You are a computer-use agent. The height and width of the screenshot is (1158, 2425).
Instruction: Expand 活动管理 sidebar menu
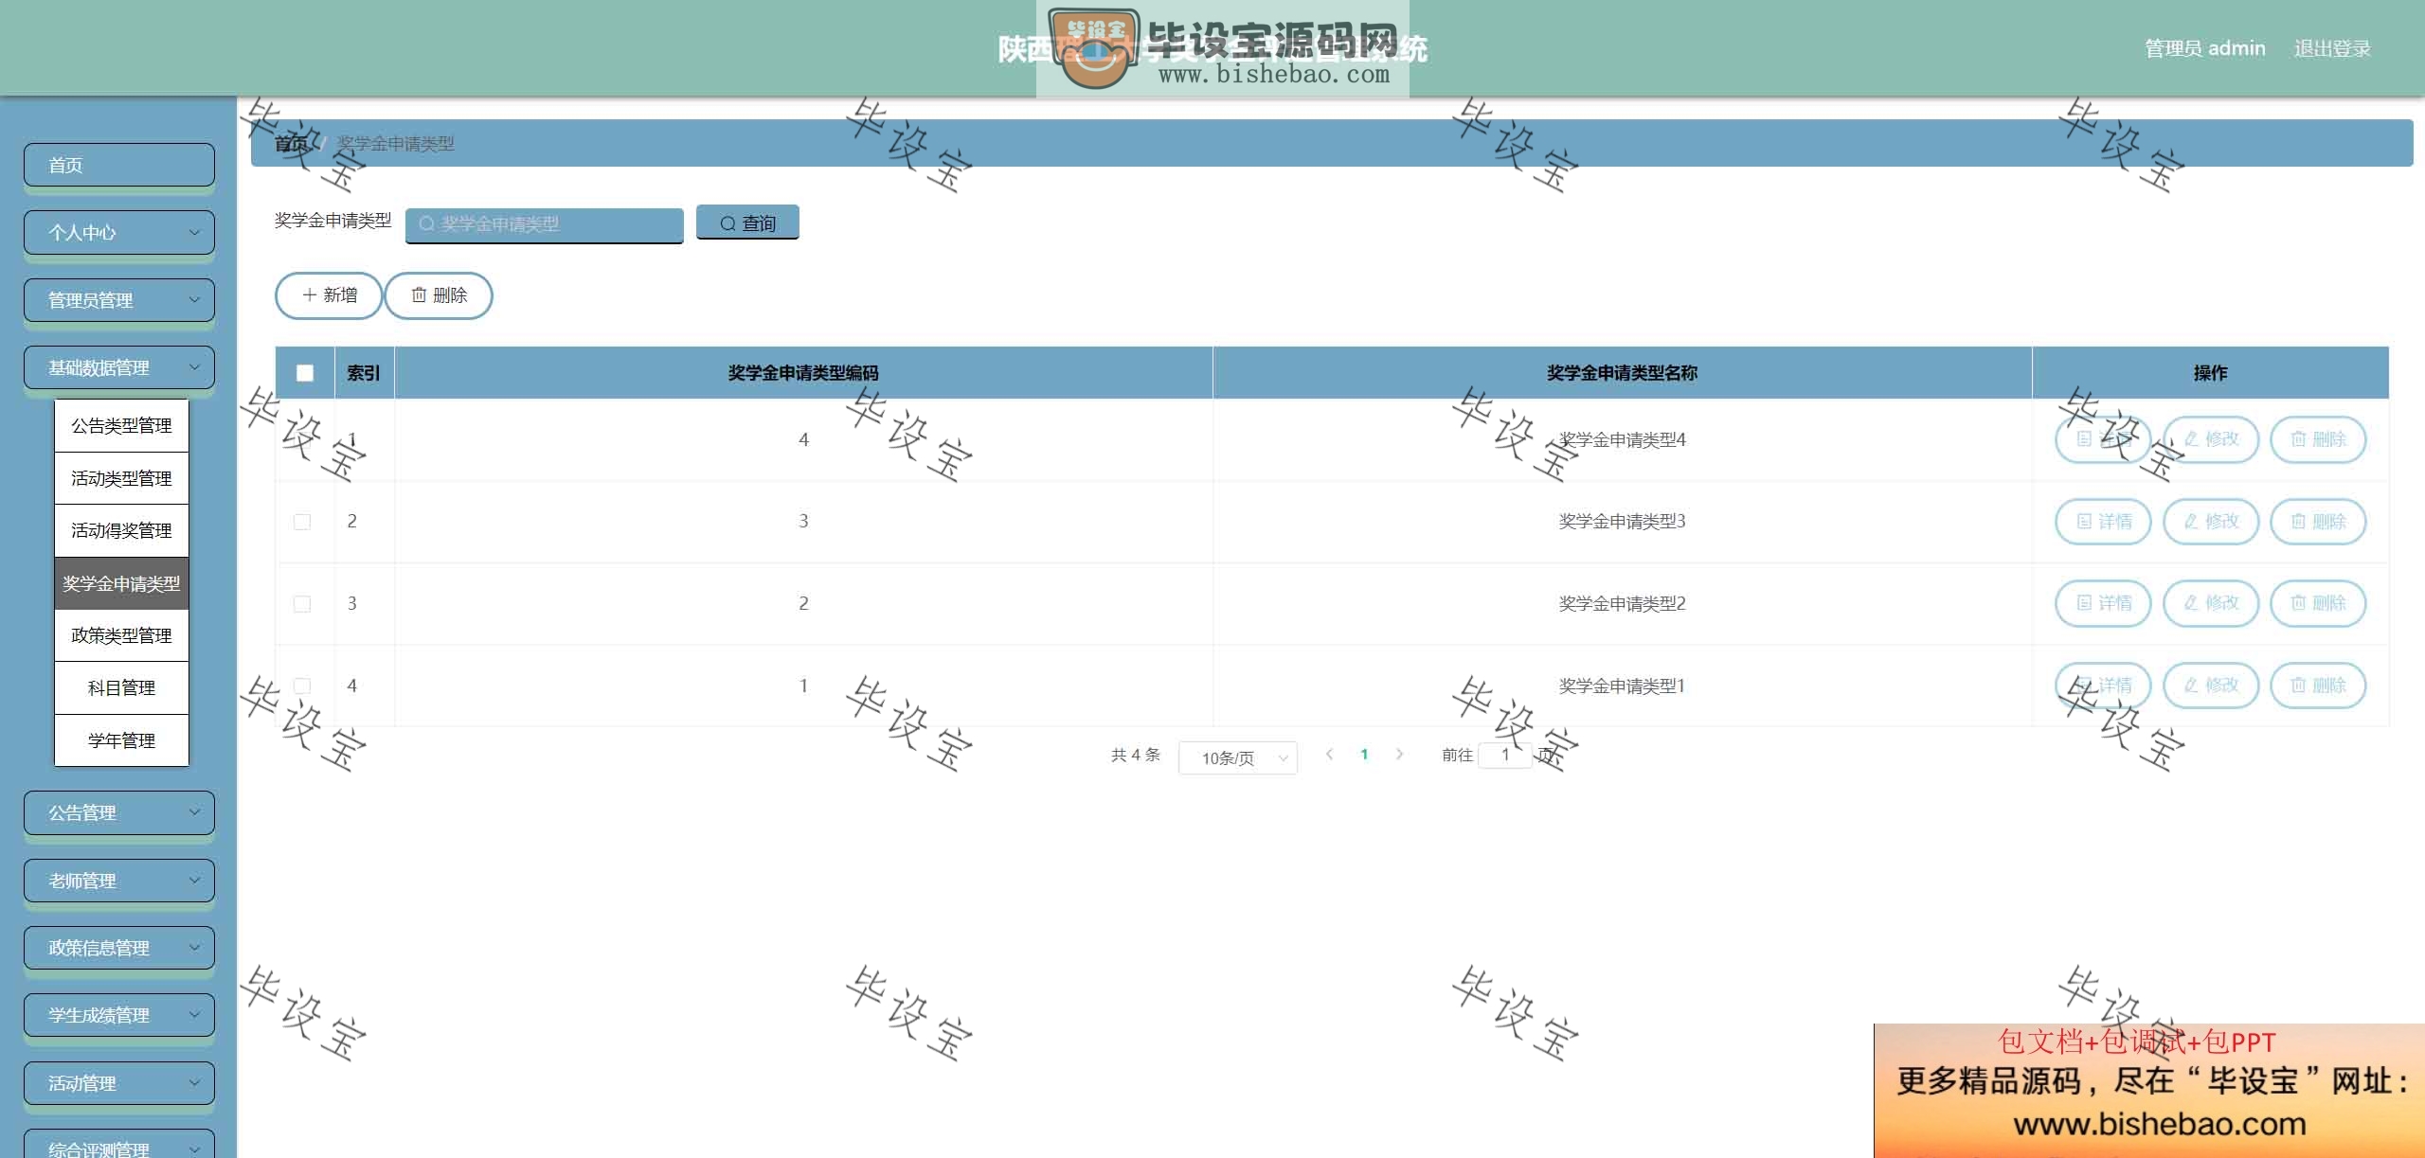119,1083
